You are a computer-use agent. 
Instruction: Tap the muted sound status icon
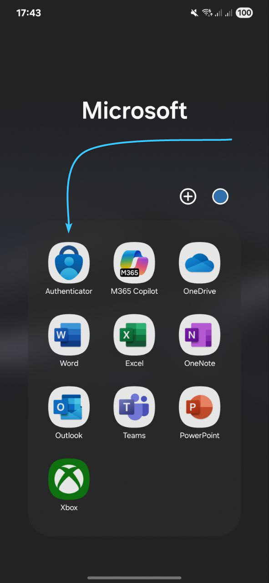pos(195,13)
